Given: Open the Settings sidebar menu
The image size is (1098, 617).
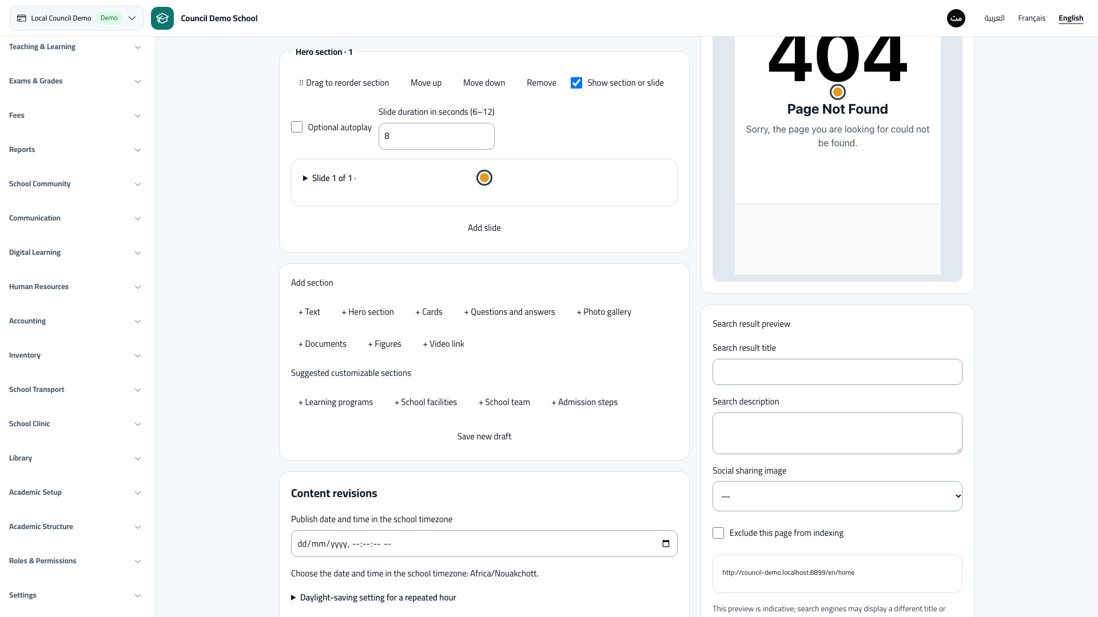Looking at the screenshot, I should click(75, 595).
